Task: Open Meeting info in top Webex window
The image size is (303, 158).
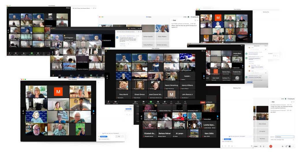Action: pyautogui.click(x=194, y=17)
